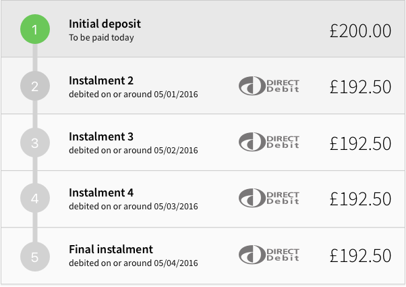
Task: Click the Direct Debit logo for Instalment 4
Action: [x=269, y=199]
